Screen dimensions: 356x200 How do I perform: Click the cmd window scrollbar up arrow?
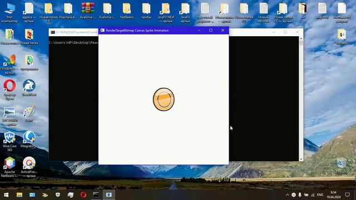click(301, 38)
